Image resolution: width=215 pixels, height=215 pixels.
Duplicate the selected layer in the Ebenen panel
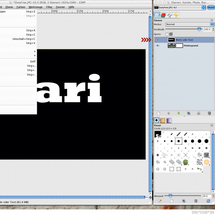point(189,113)
